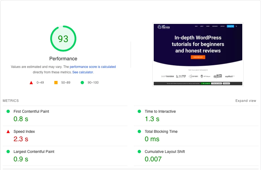The height and width of the screenshot is (170, 261).
Task: Click the 0.9 s Largest Contentful Paint value
Action: pos(21,159)
